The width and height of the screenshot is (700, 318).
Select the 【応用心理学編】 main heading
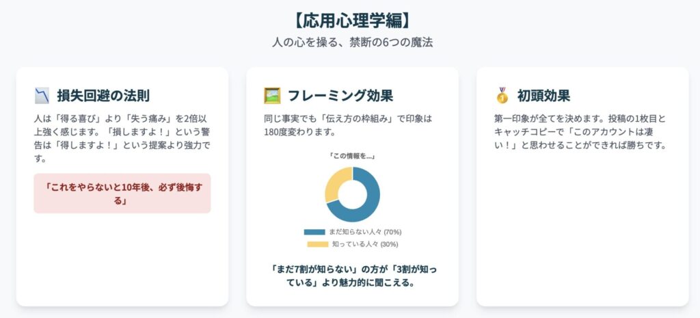pos(350,21)
